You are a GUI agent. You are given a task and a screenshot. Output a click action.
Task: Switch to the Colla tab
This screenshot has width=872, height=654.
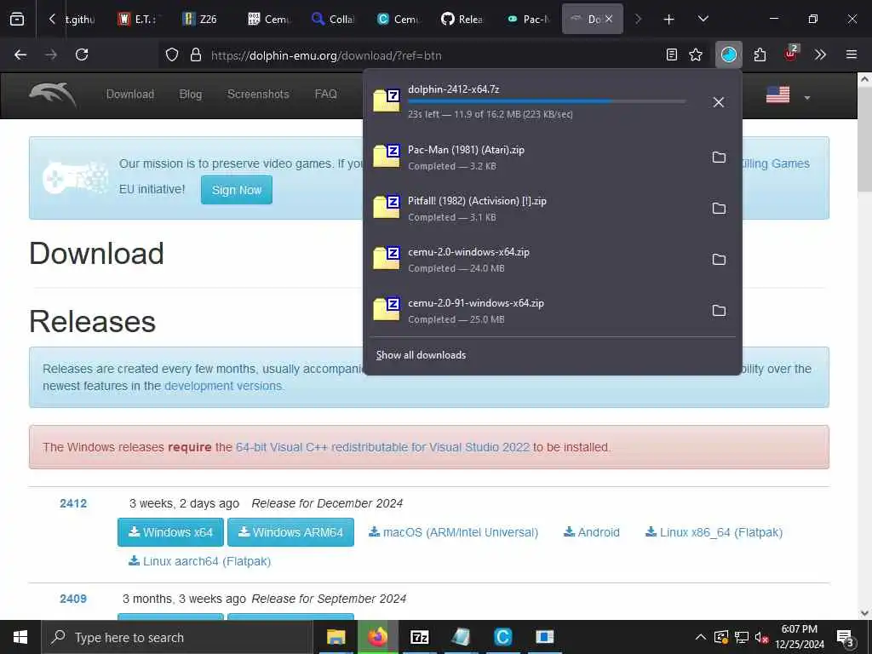(333, 19)
